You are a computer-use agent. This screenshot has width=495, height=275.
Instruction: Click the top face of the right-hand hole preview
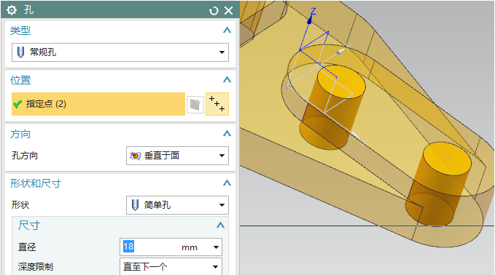pyautogui.click(x=447, y=159)
